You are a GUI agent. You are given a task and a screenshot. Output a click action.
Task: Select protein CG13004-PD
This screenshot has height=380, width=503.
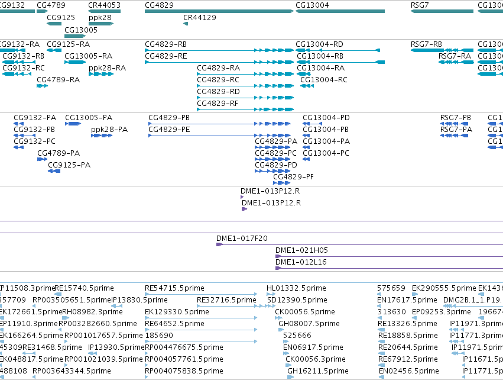coord(312,124)
